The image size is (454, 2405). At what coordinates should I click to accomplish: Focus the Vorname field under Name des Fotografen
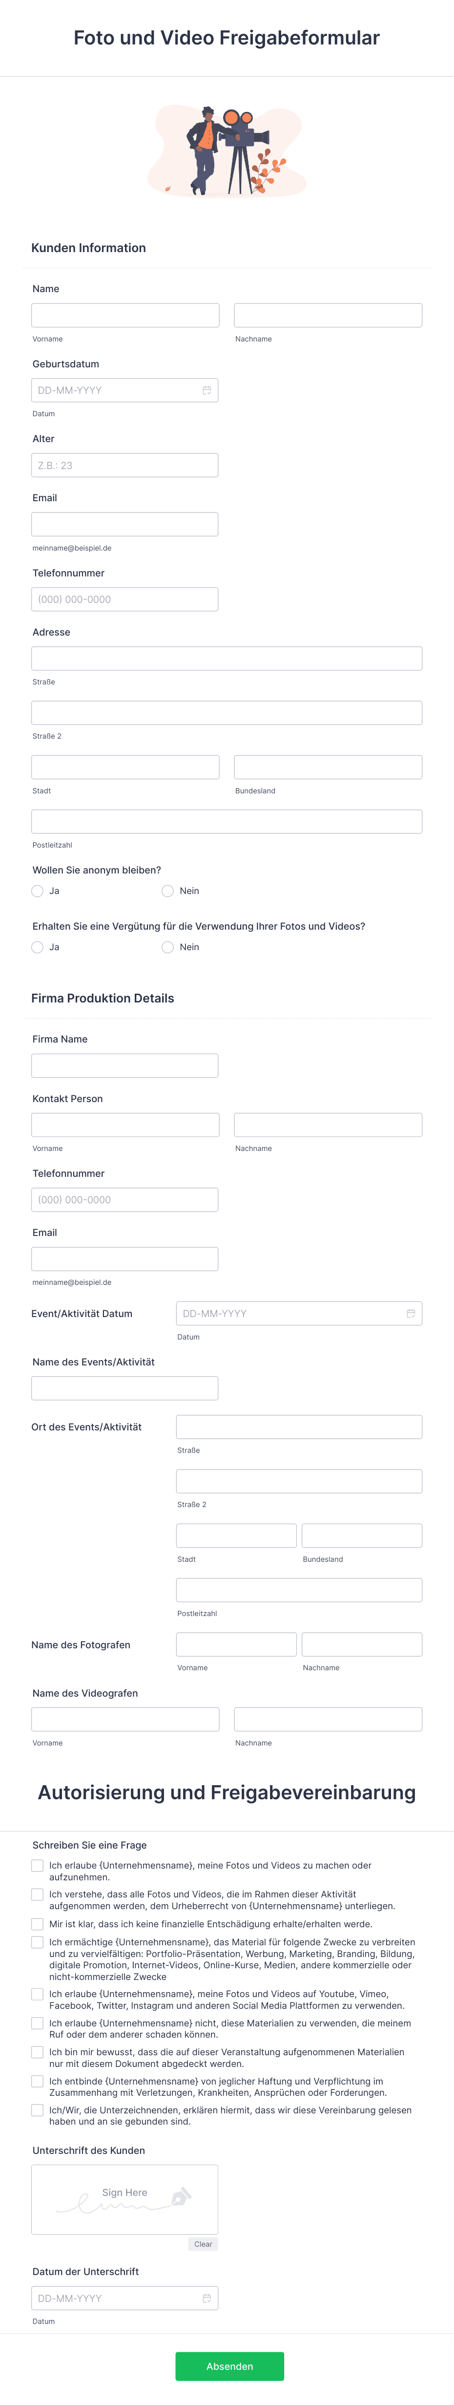[x=237, y=1644]
